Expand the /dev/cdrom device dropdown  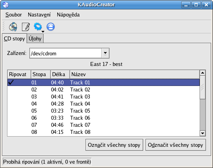tap(105, 53)
